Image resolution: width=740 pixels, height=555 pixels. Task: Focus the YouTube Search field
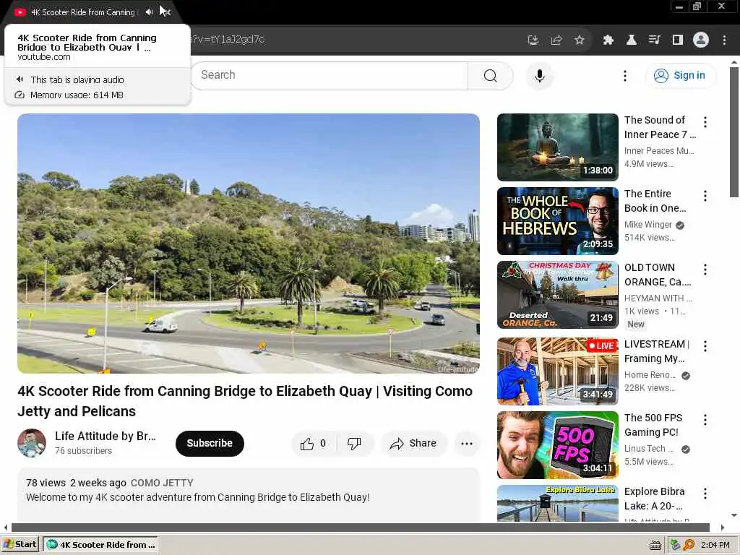(x=330, y=75)
